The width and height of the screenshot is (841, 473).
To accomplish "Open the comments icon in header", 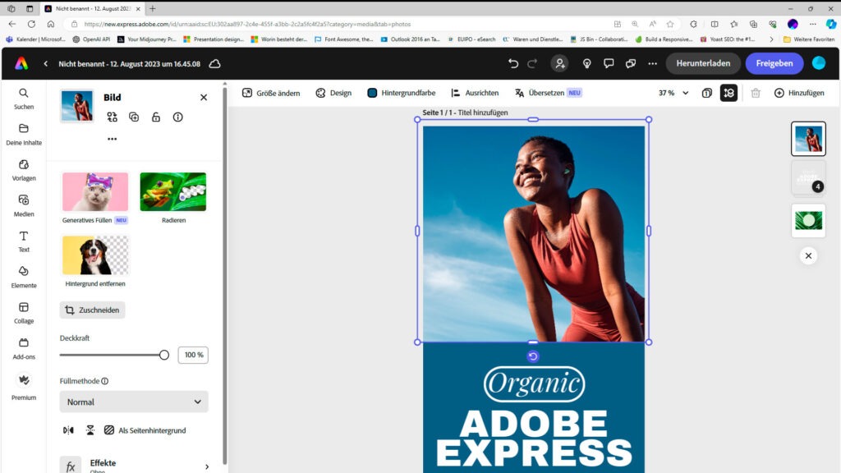I will (609, 63).
